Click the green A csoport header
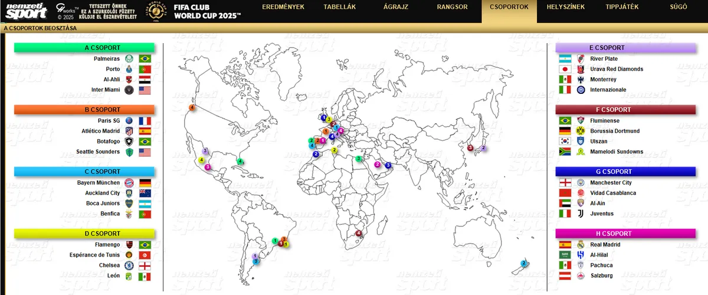This screenshot has height=295, width=708. tap(84, 48)
